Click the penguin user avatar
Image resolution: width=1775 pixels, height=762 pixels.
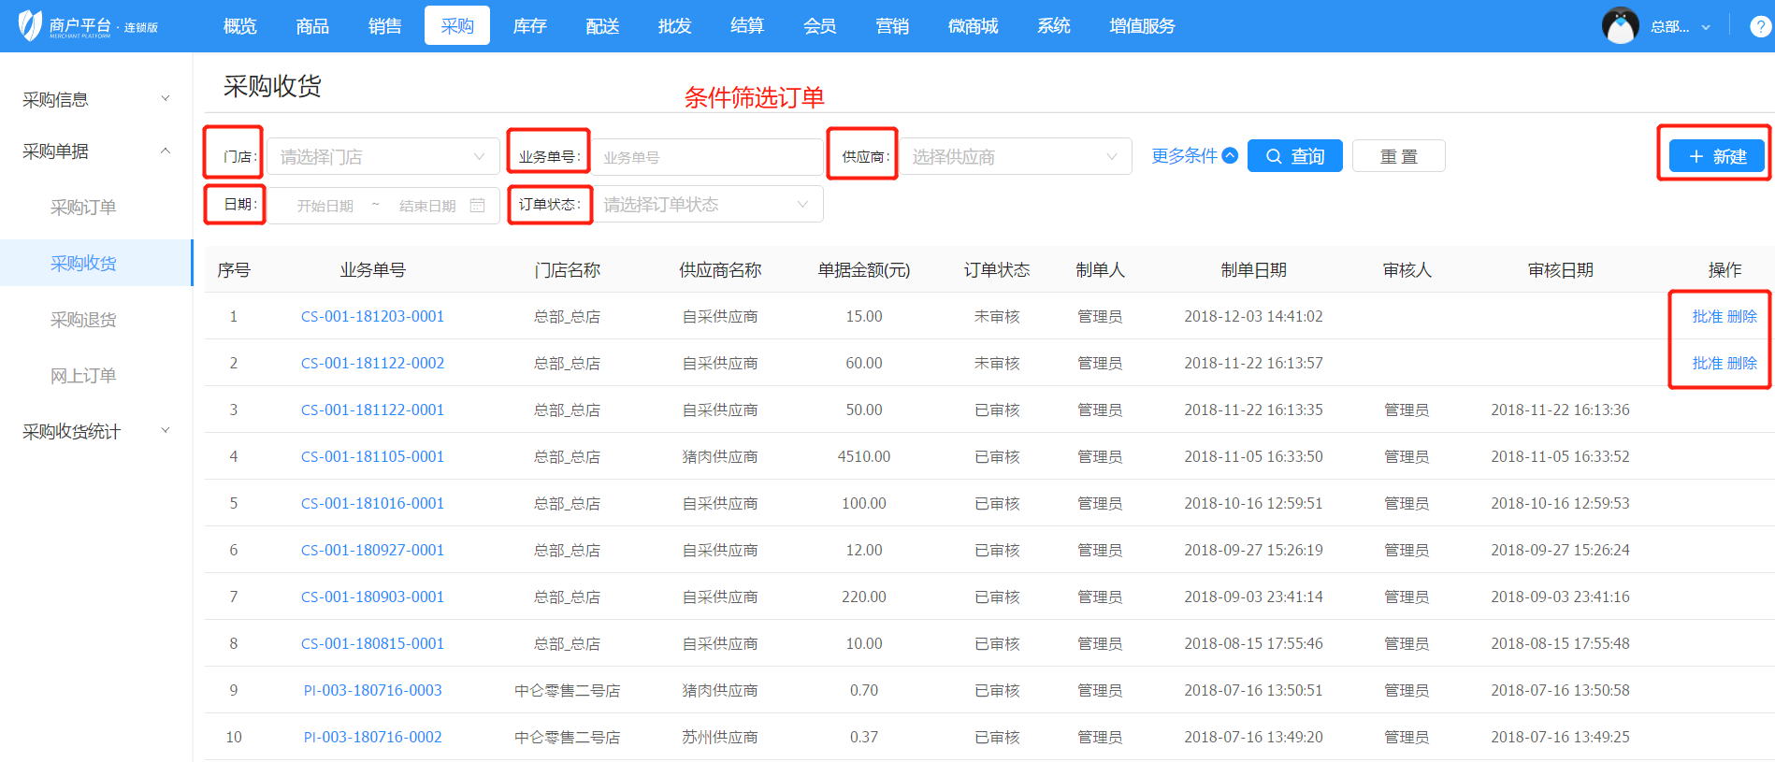[x=1620, y=26]
